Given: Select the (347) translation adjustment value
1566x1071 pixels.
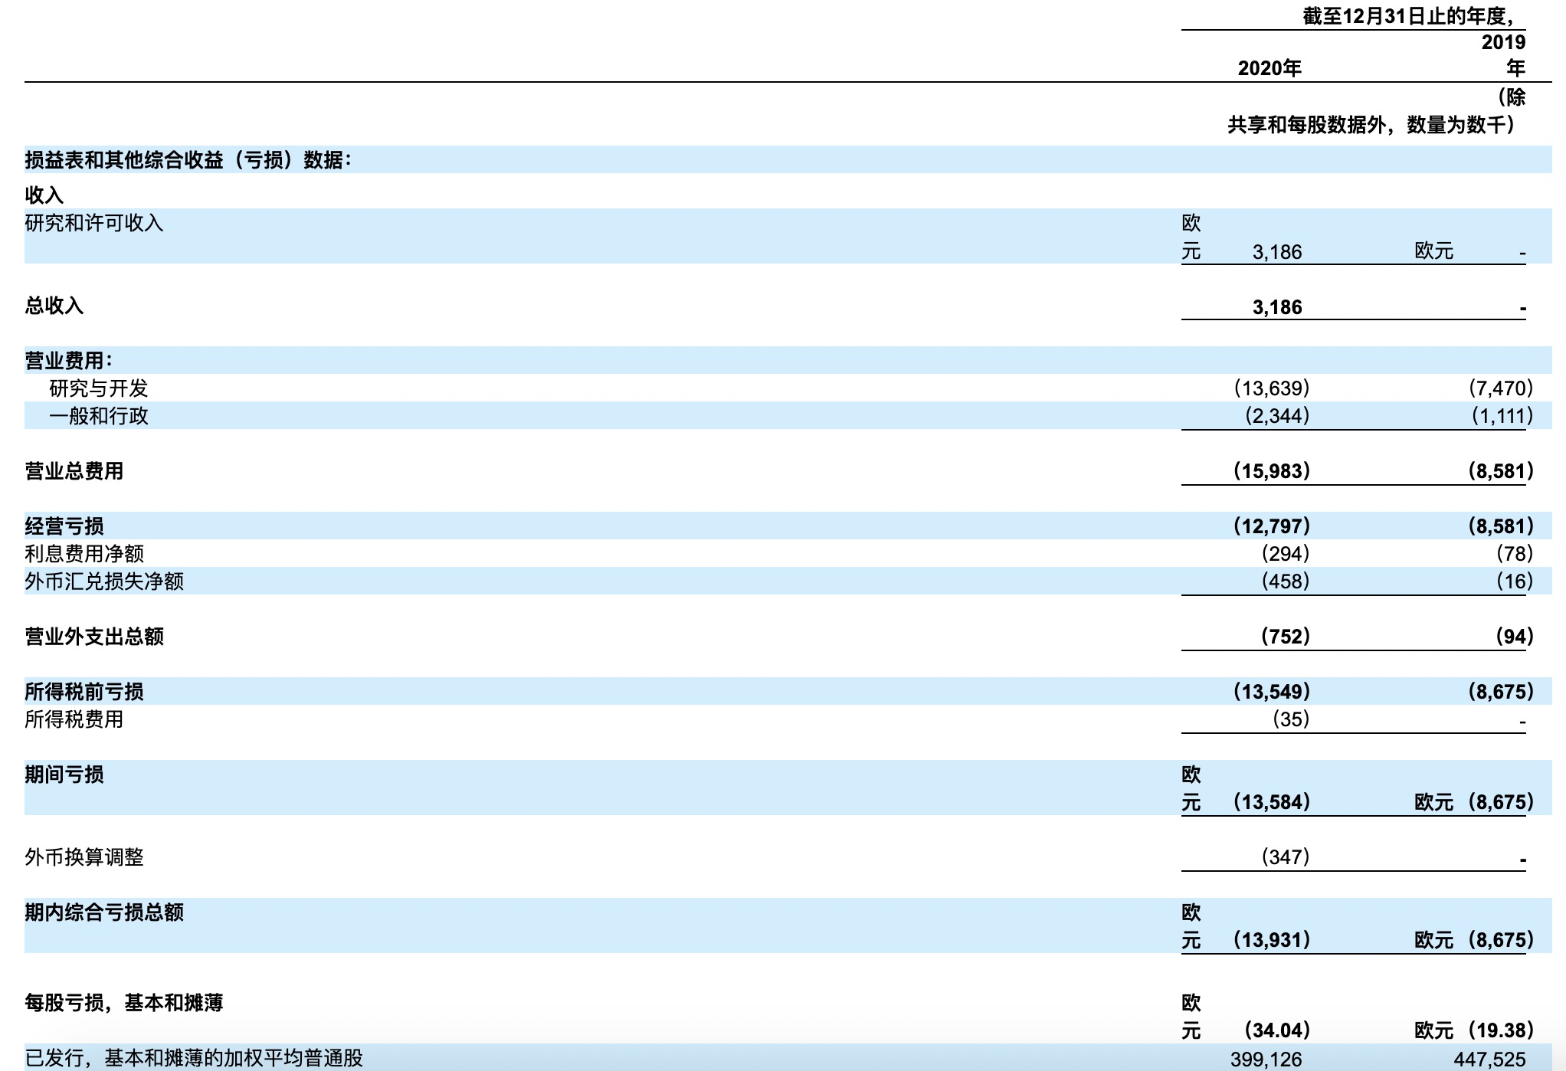Looking at the screenshot, I should click(1286, 857).
